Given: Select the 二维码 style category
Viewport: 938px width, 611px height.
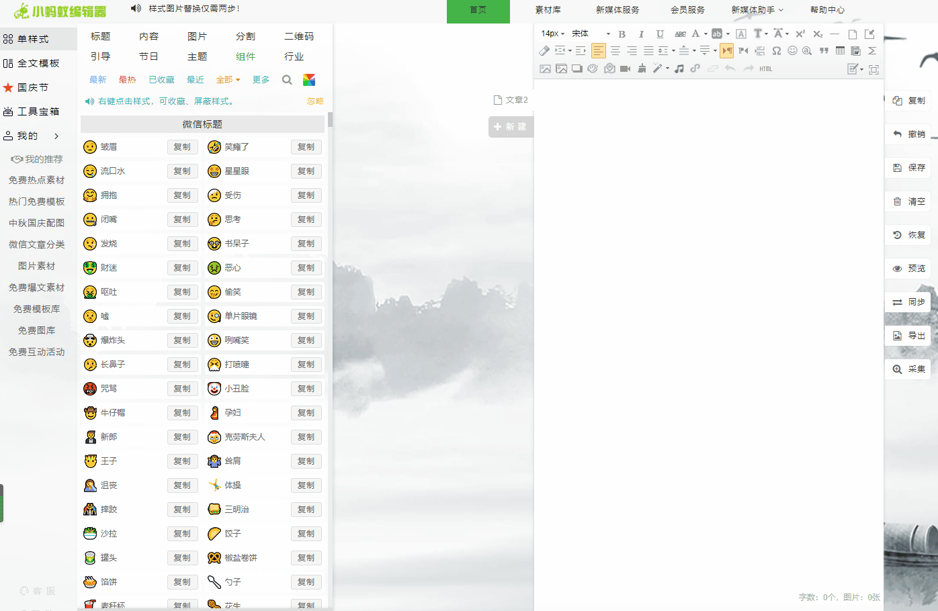Looking at the screenshot, I should tap(299, 36).
